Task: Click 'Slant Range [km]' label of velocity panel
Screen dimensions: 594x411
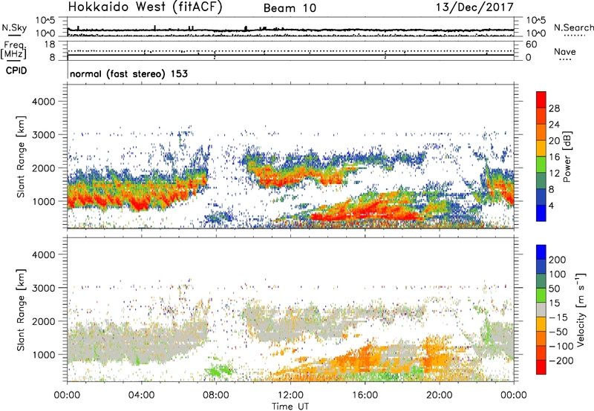Action: 21,309
